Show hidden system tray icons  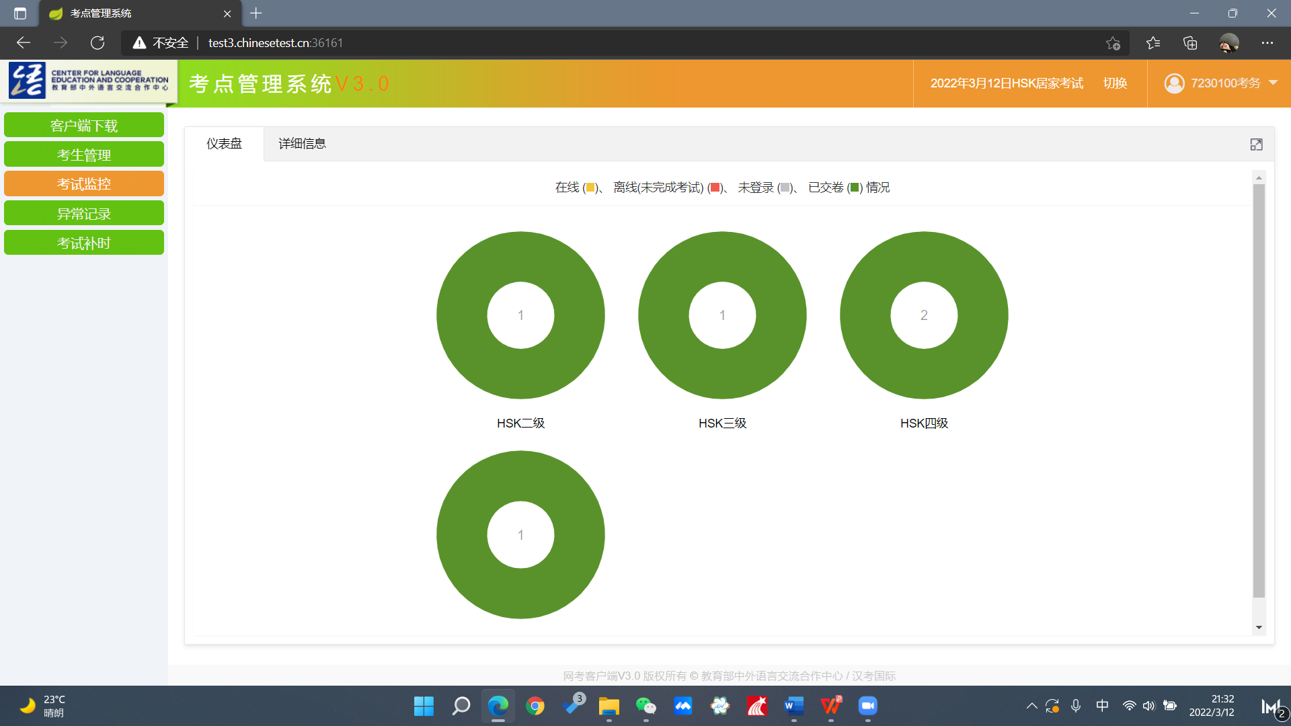tap(1031, 706)
